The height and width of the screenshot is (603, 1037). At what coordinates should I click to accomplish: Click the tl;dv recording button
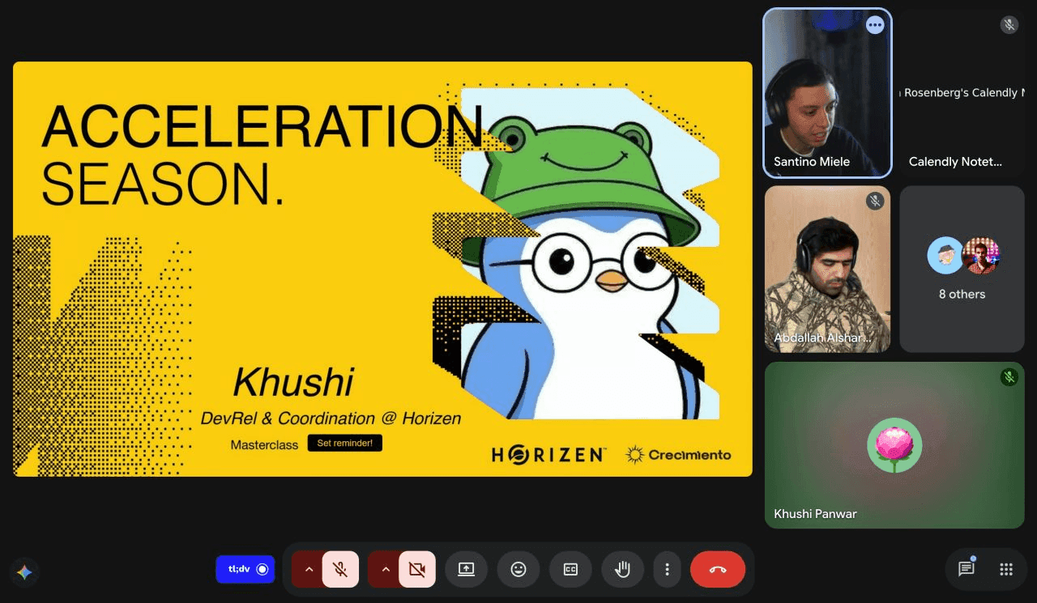pyautogui.click(x=245, y=569)
